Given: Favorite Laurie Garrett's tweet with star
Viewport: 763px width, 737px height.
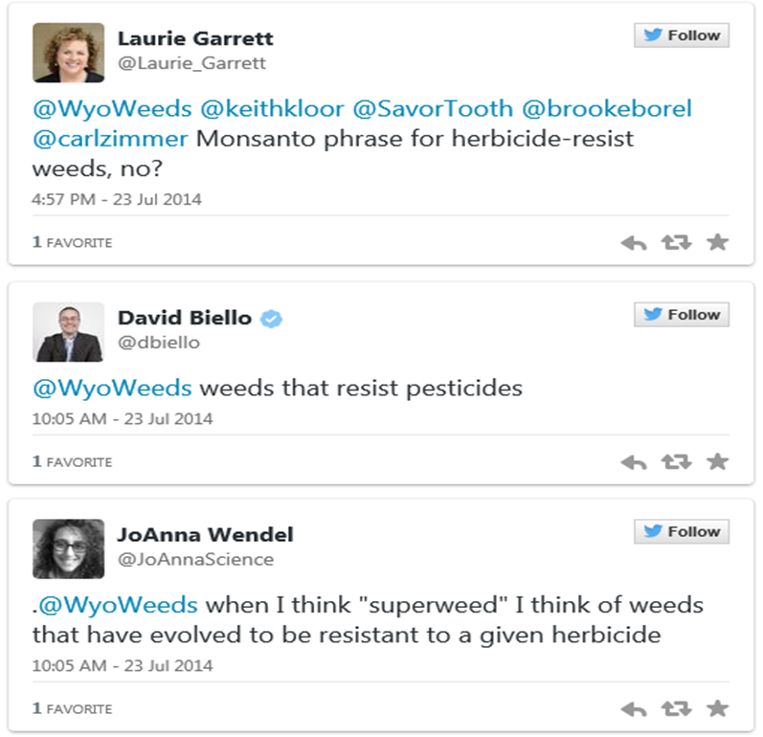Looking at the screenshot, I should pyautogui.click(x=717, y=243).
